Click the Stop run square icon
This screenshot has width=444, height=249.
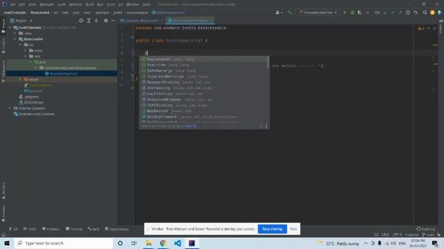pyautogui.click(x=368, y=12)
